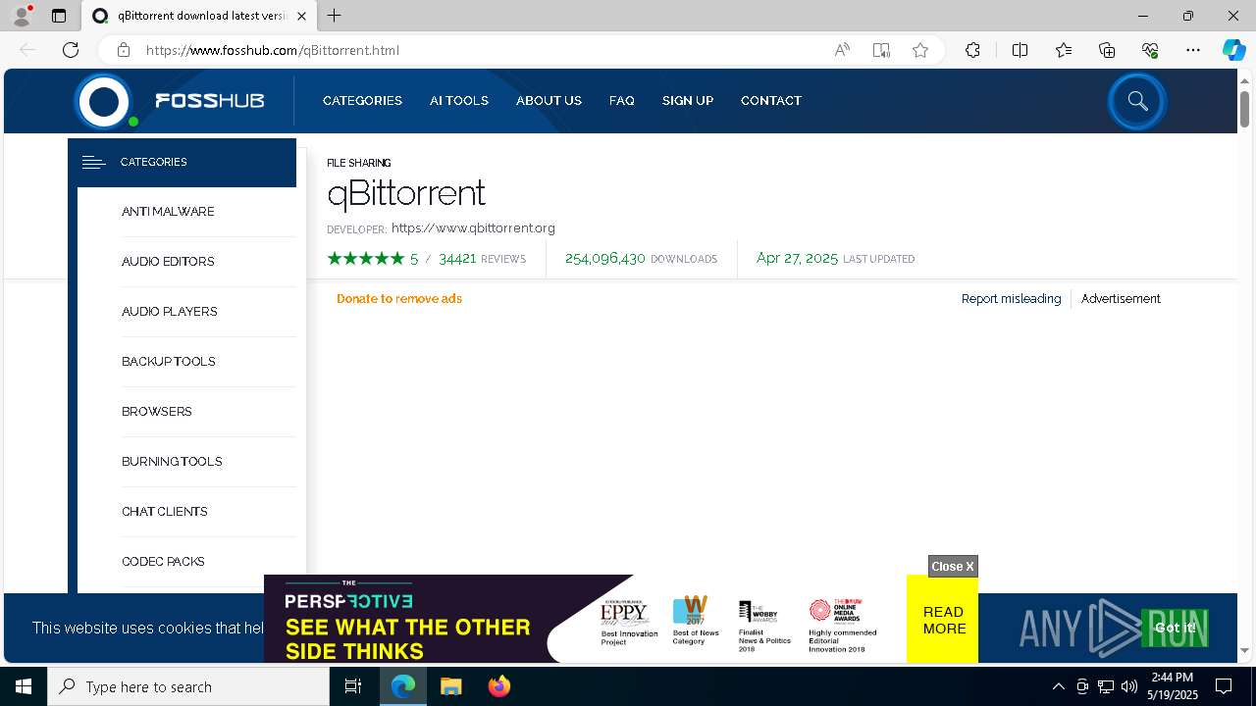
Task: Click the Edge taskbar icon
Action: click(403, 686)
